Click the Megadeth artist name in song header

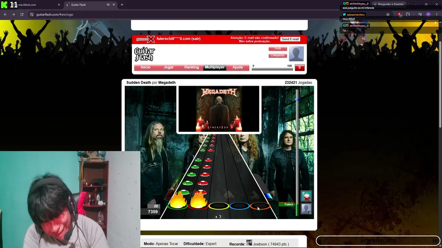[167, 83]
